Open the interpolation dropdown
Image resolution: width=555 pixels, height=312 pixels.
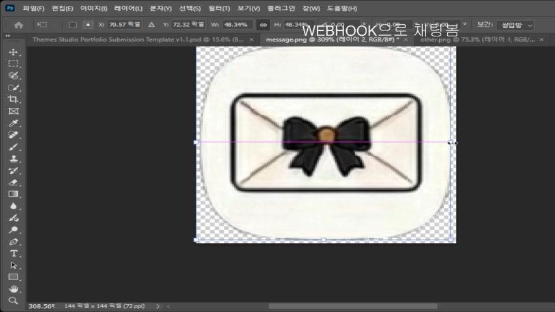pyautogui.click(x=515, y=25)
